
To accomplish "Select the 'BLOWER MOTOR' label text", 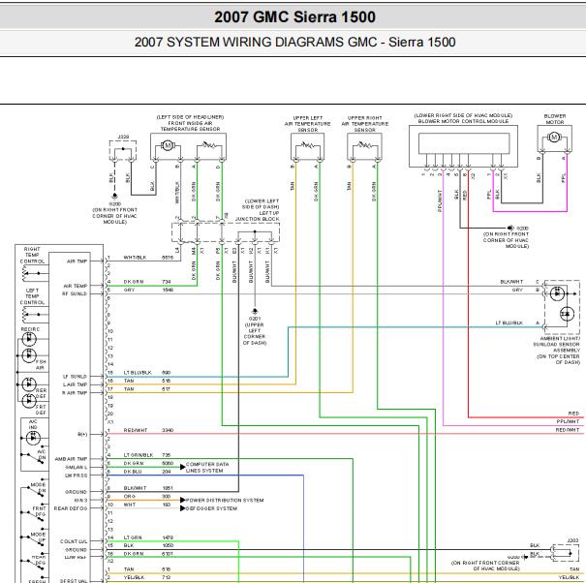I will pyautogui.click(x=555, y=119).
